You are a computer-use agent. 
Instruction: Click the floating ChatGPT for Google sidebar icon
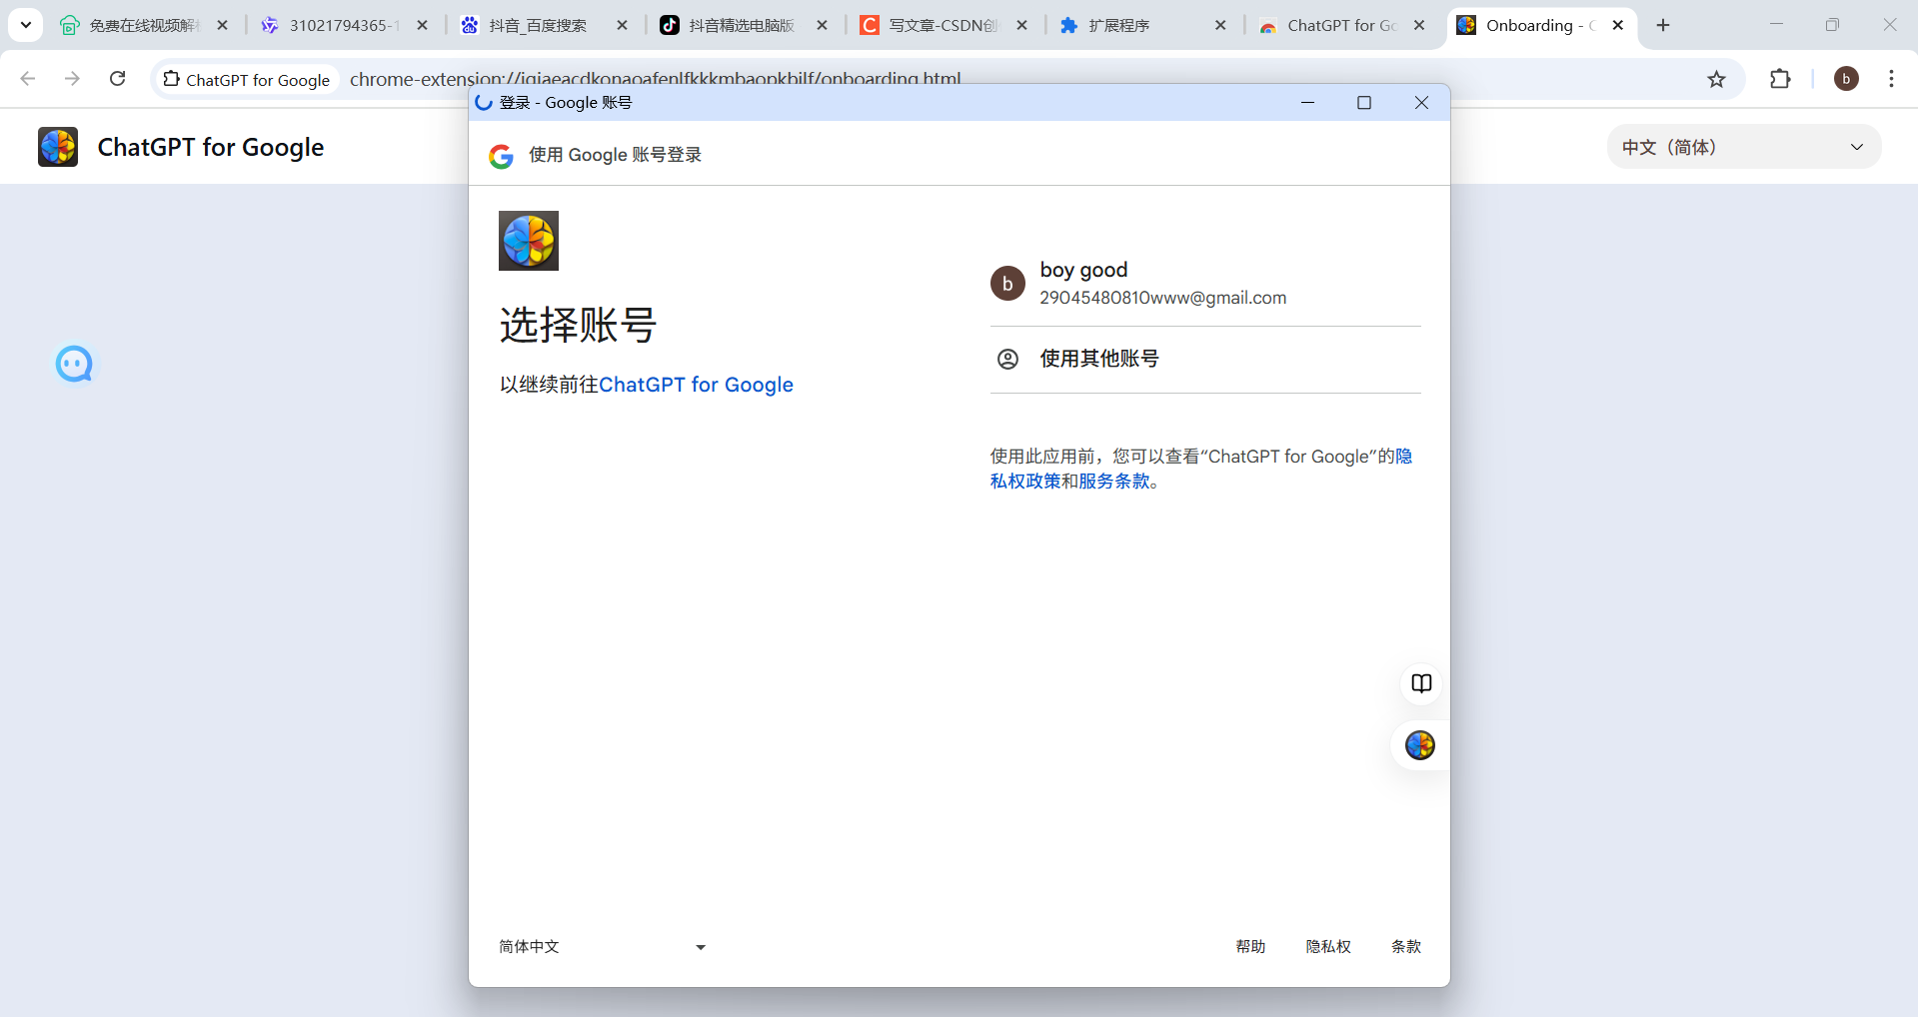click(1420, 745)
